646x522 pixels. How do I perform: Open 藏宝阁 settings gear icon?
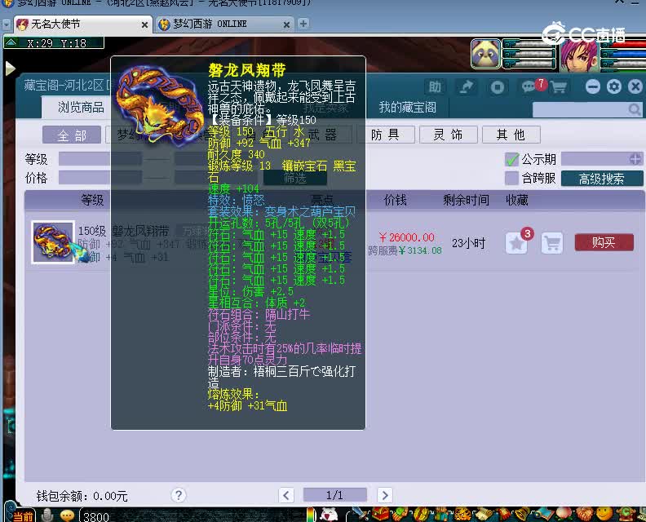pyautogui.click(x=614, y=86)
